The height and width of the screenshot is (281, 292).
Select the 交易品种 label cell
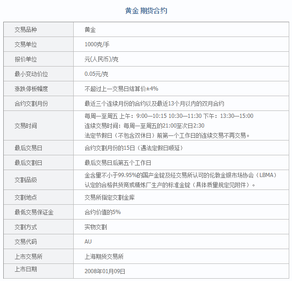(38, 30)
